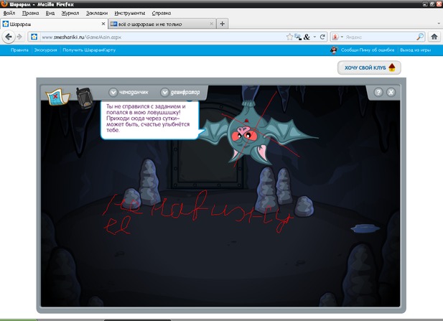Switch to всё о шарараме tab
Image resolution: width=443 pixels, height=321 pixels.
pyautogui.click(x=162, y=24)
